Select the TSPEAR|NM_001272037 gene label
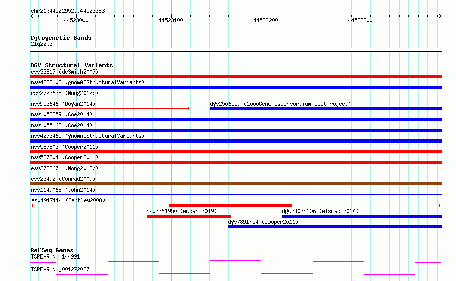Image resolution: width=456 pixels, height=281 pixels. [60, 269]
